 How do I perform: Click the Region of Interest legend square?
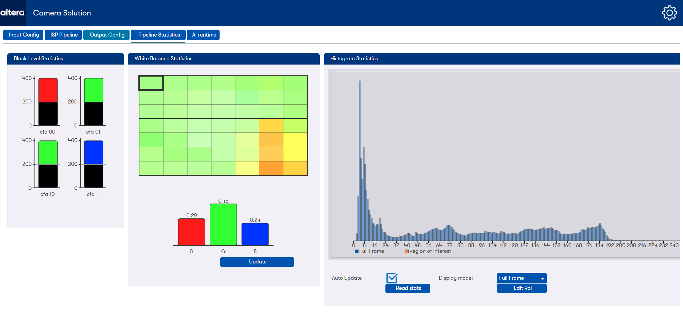[x=407, y=251]
